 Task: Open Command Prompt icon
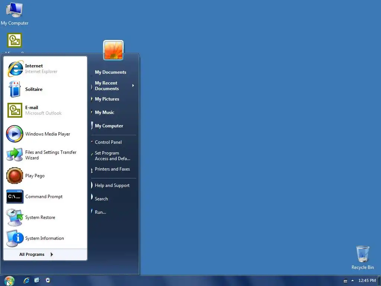pyautogui.click(x=15, y=197)
